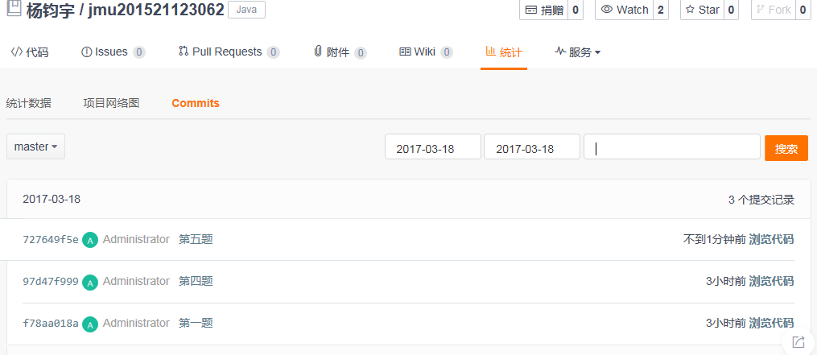Click the Java language tag
This screenshot has width=817, height=355.
click(246, 10)
